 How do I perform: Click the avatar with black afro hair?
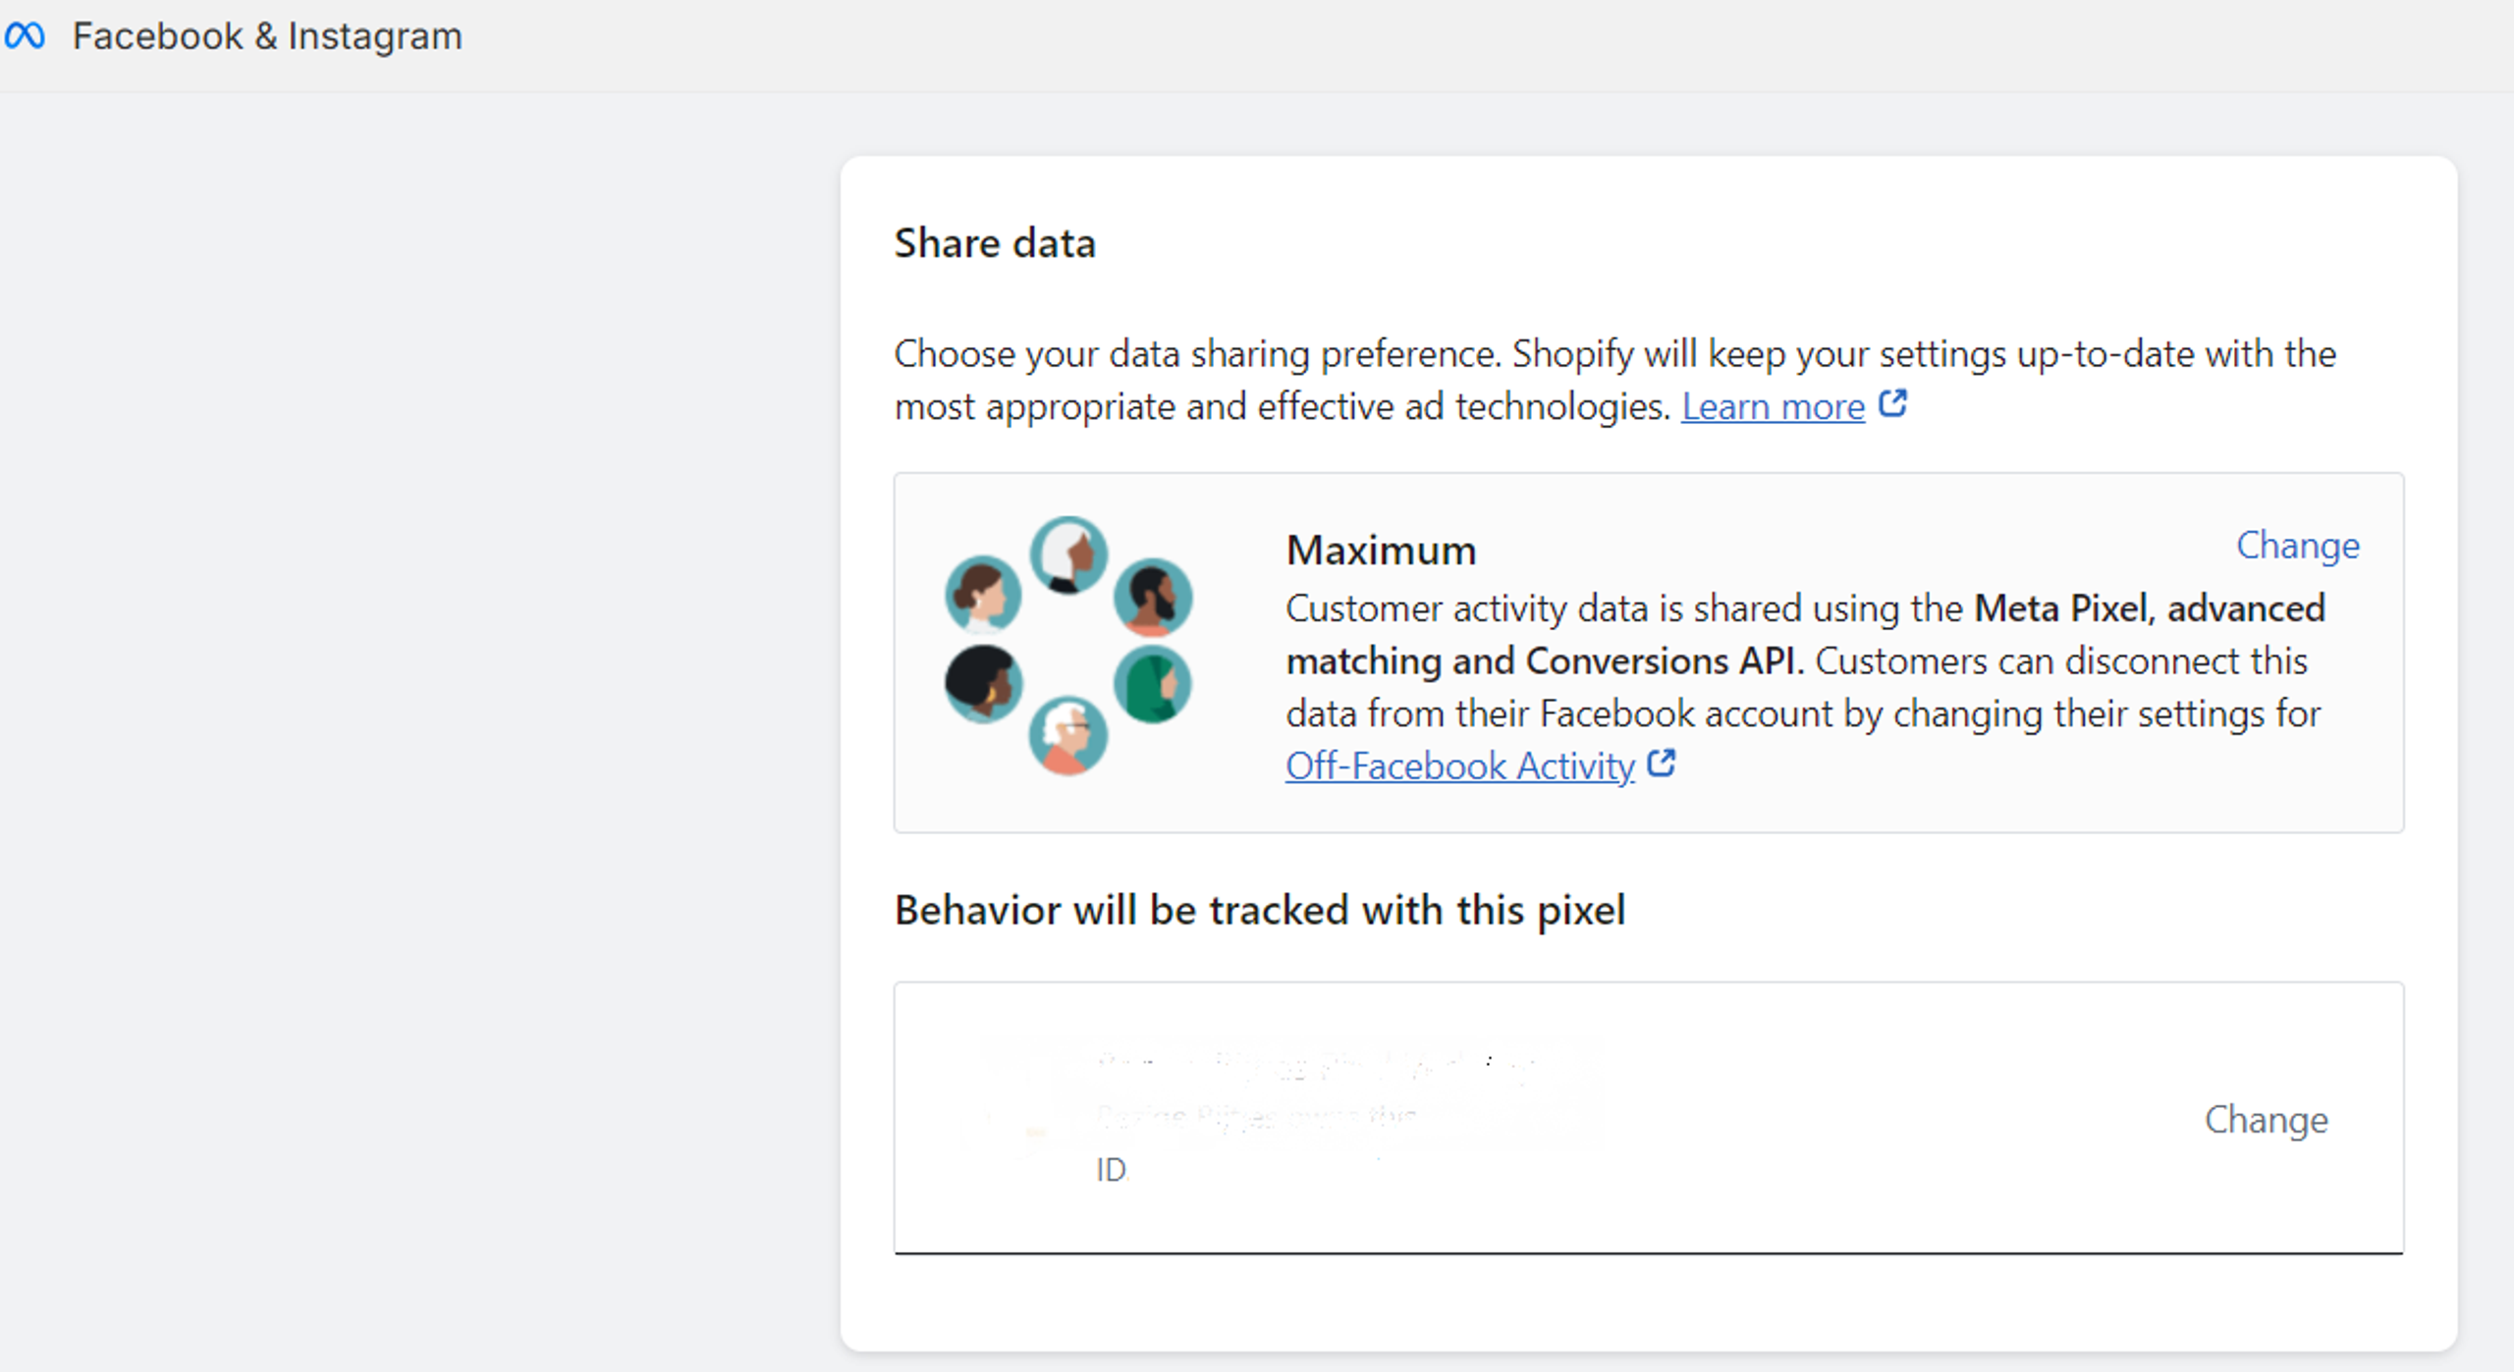[x=983, y=684]
